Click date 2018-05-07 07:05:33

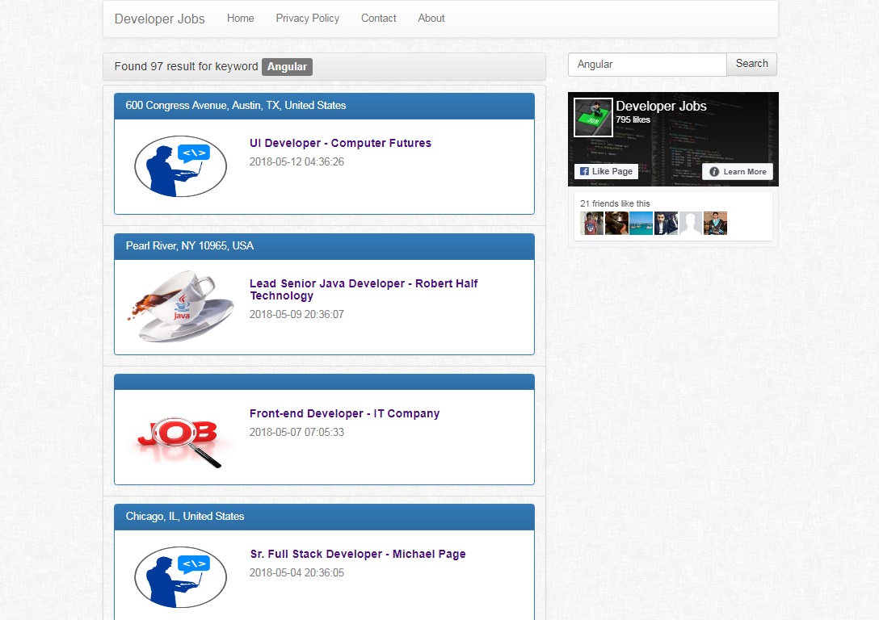(297, 433)
